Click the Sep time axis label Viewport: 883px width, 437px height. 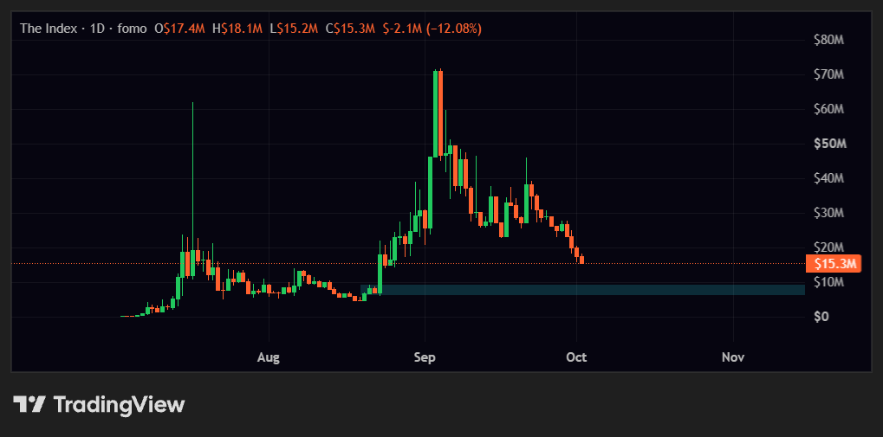pyautogui.click(x=425, y=357)
